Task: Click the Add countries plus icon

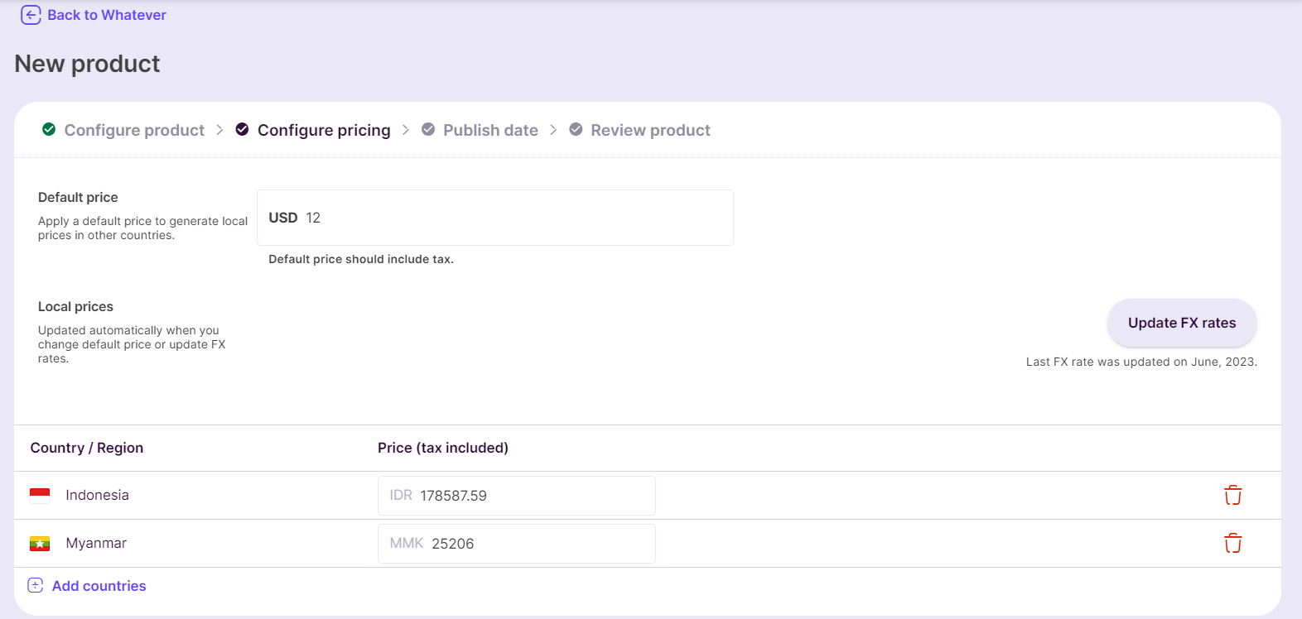Action: point(36,585)
